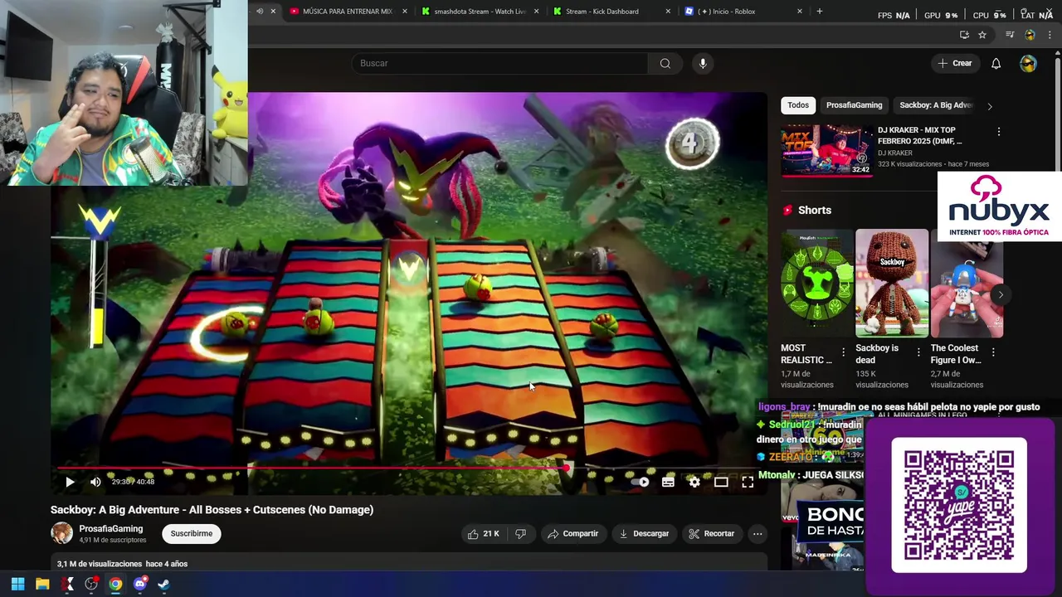Play the paused YouTube video
The width and height of the screenshot is (1062, 597).
(x=70, y=482)
